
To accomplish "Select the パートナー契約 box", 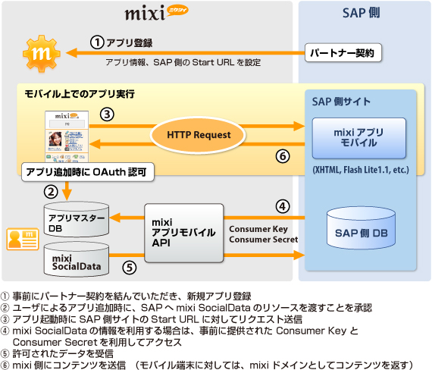I will point(343,52).
